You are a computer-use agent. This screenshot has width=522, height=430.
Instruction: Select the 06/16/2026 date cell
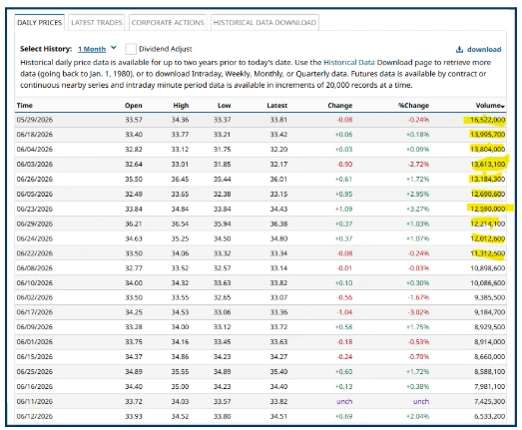tap(35, 386)
